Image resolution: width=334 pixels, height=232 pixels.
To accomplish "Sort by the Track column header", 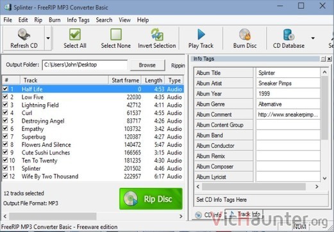I will (64, 81).
